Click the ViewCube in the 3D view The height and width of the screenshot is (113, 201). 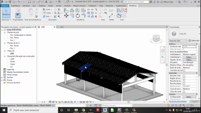pos(156,38)
